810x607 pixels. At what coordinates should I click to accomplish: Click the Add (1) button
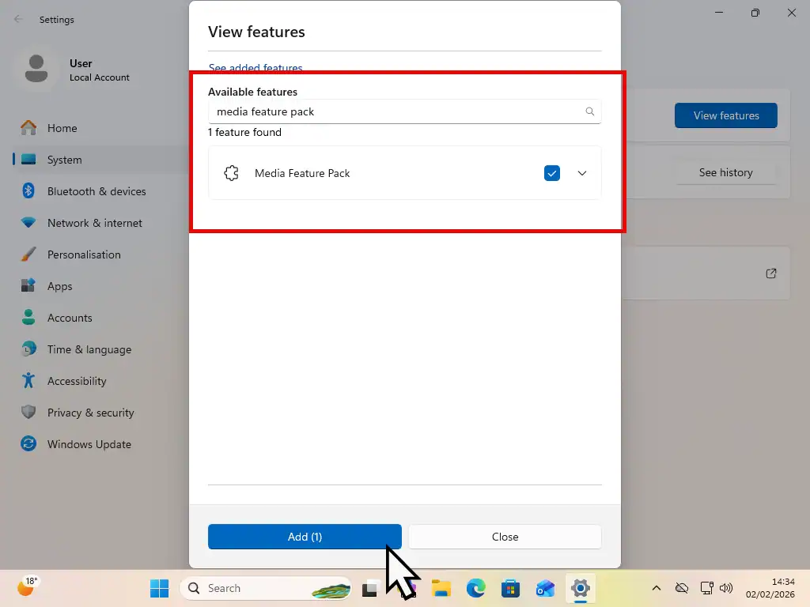pyautogui.click(x=304, y=537)
